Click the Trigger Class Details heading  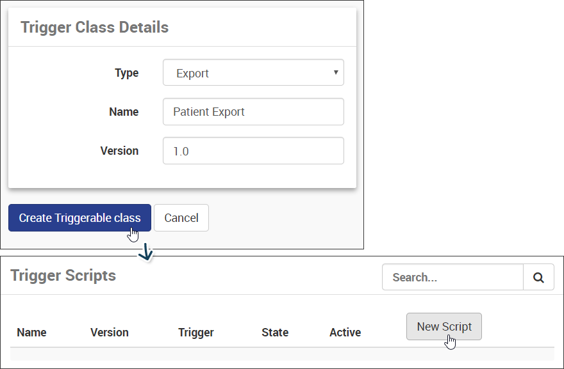click(95, 27)
